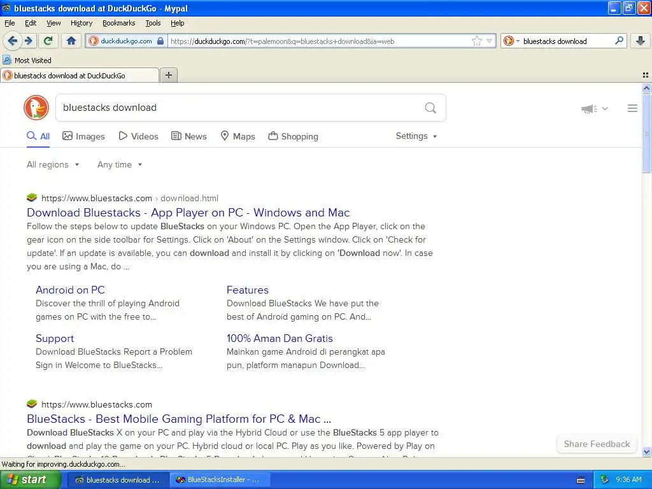
Task: Click the Mypal raccoon icon in title bar
Action: pos(6,8)
